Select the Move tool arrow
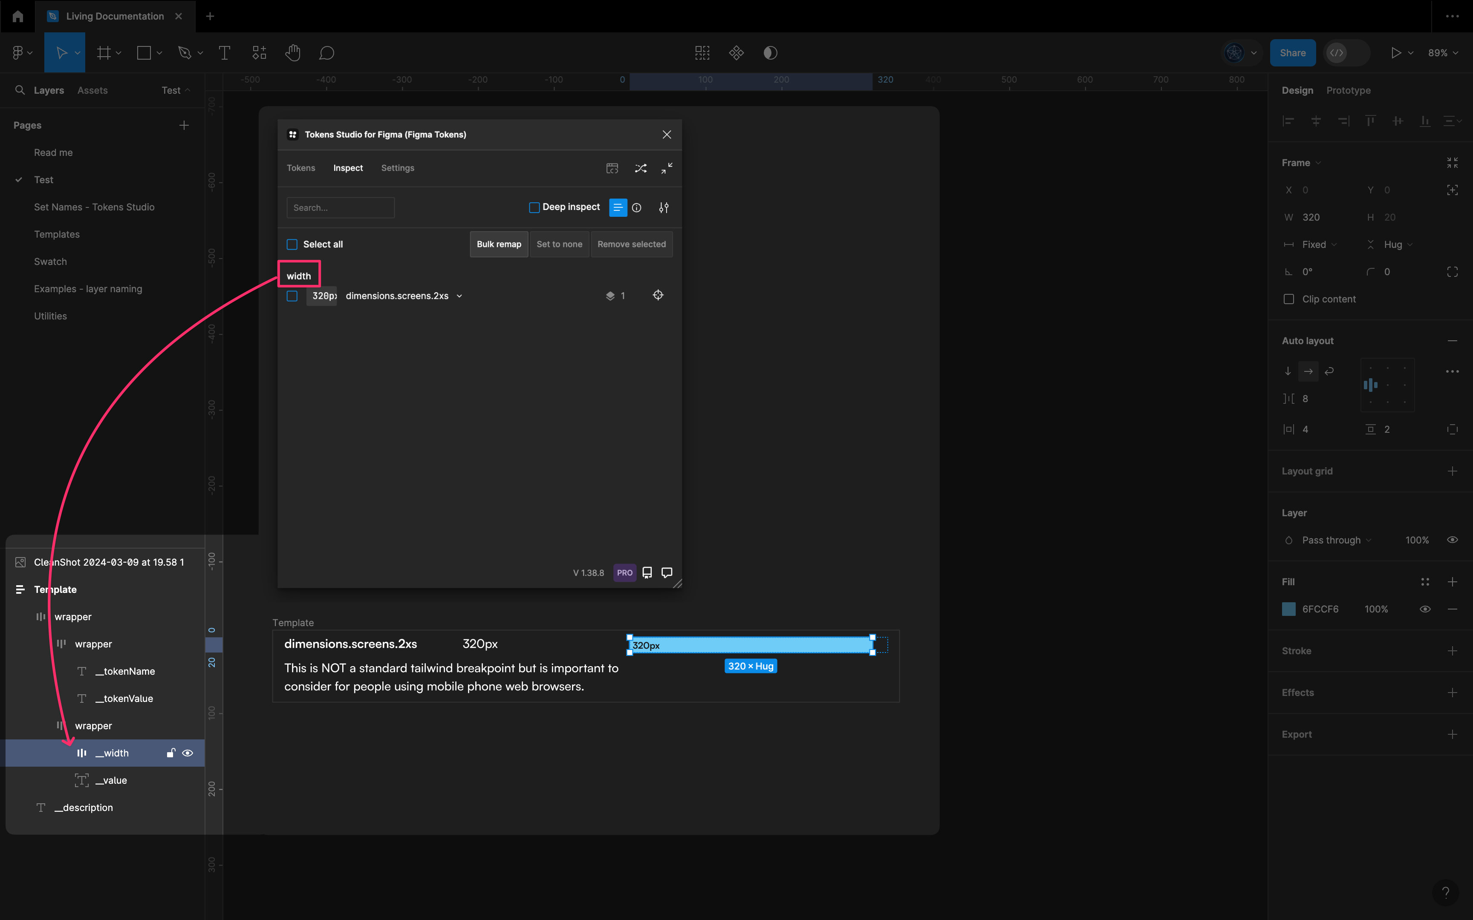Screen dimensions: 1473x920 [x=61, y=53]
